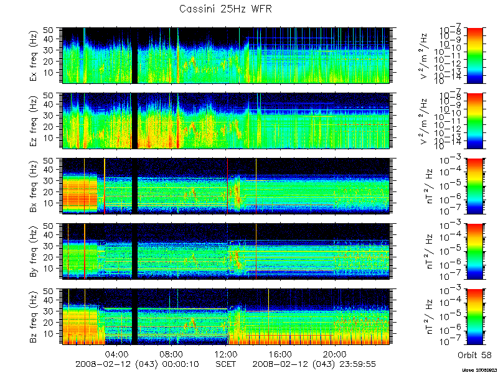This screenshot has height=373, width=498.
Task: Select the Ez spectrogram panel
Action: pos(226,121)
